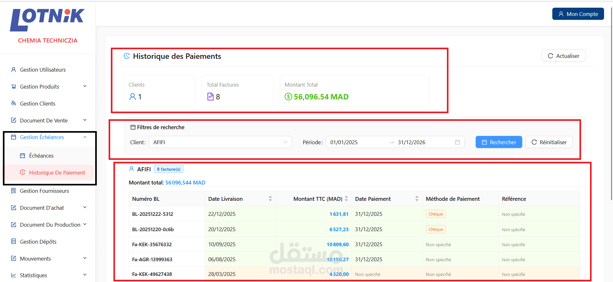Click the Gestion Fournisseurs icon
The width and height of the screenshot is (613, 282).
pyautogui.click(x=13, y=191)
